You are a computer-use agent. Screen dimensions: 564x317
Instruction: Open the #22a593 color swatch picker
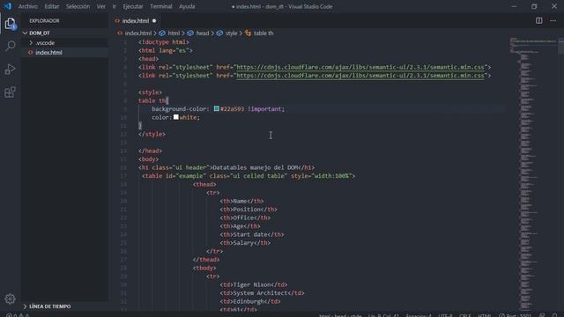click(217, 108)
